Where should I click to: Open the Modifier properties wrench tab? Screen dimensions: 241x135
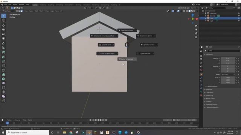pyautogui.click(x=201, y=78)
